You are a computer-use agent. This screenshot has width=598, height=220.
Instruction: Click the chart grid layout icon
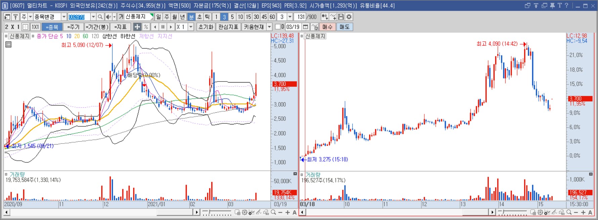(25, 27)
